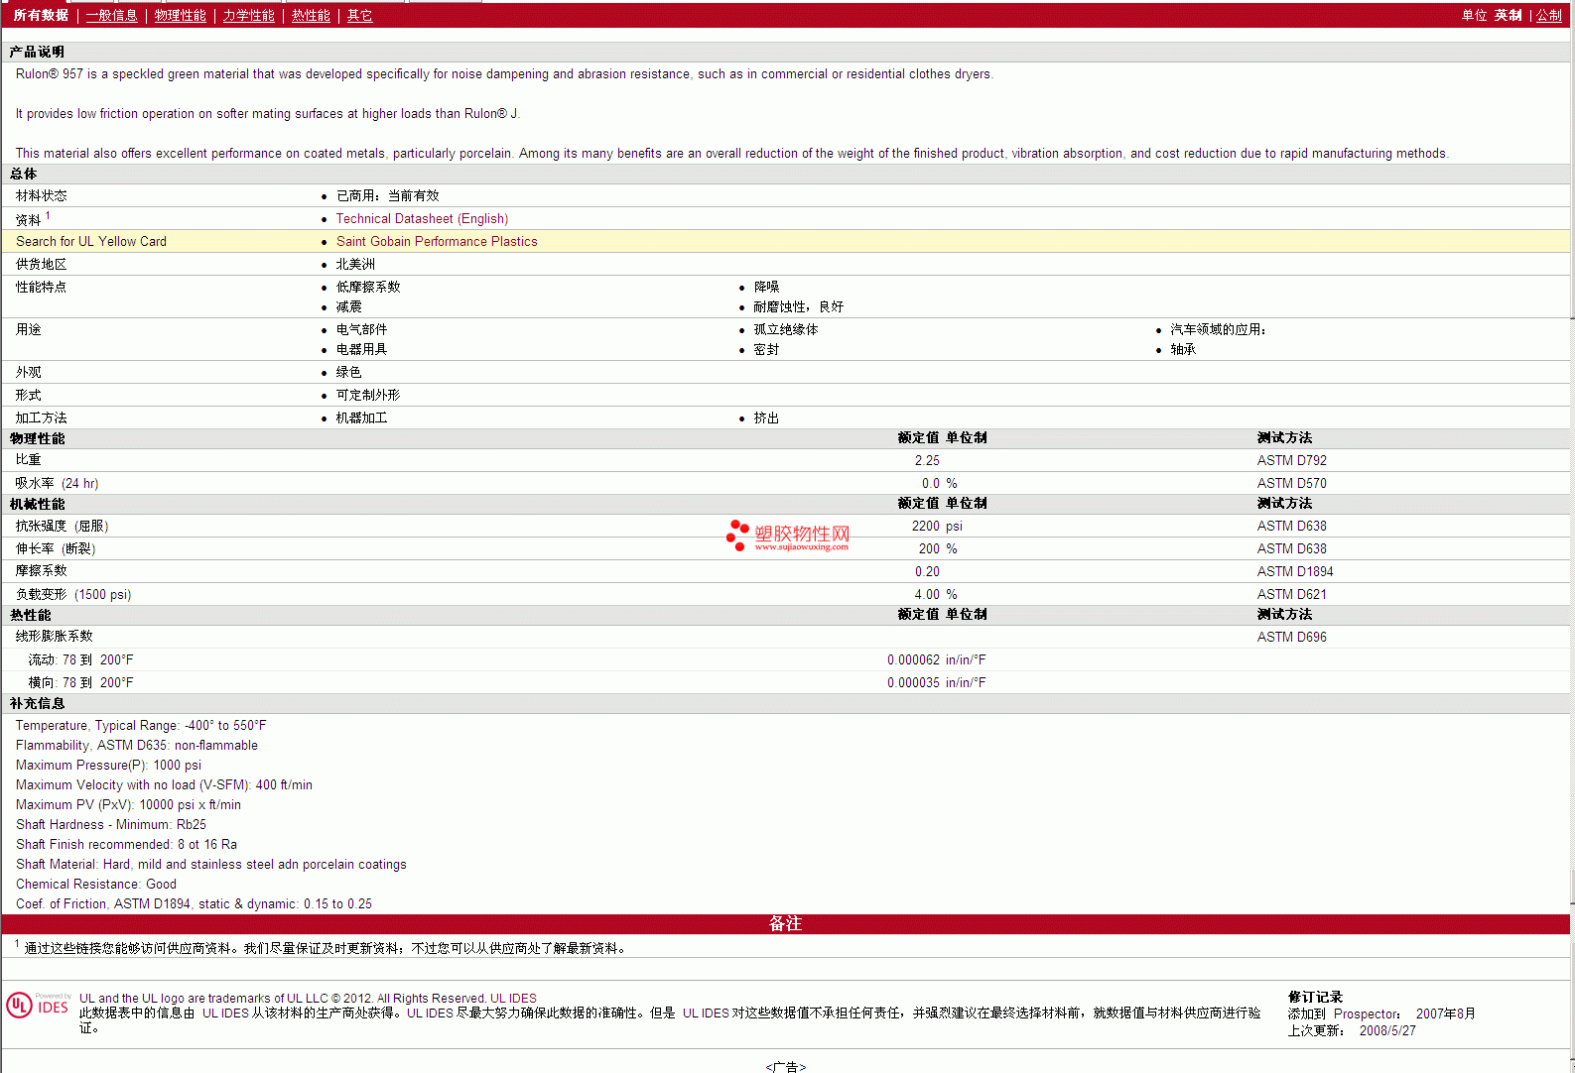Click the 材料状态 row label

(x=41, y=196)
